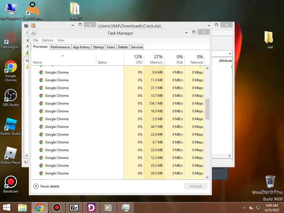Viewport: 284px width, 213px height.
Task: Sort processes by Disk column
Action: pos(175,60)
